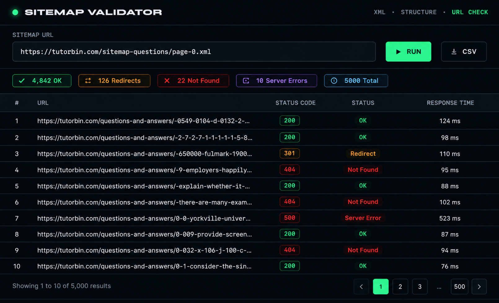
Task: Go to previous page with left chevron
Action: (361, 287)
